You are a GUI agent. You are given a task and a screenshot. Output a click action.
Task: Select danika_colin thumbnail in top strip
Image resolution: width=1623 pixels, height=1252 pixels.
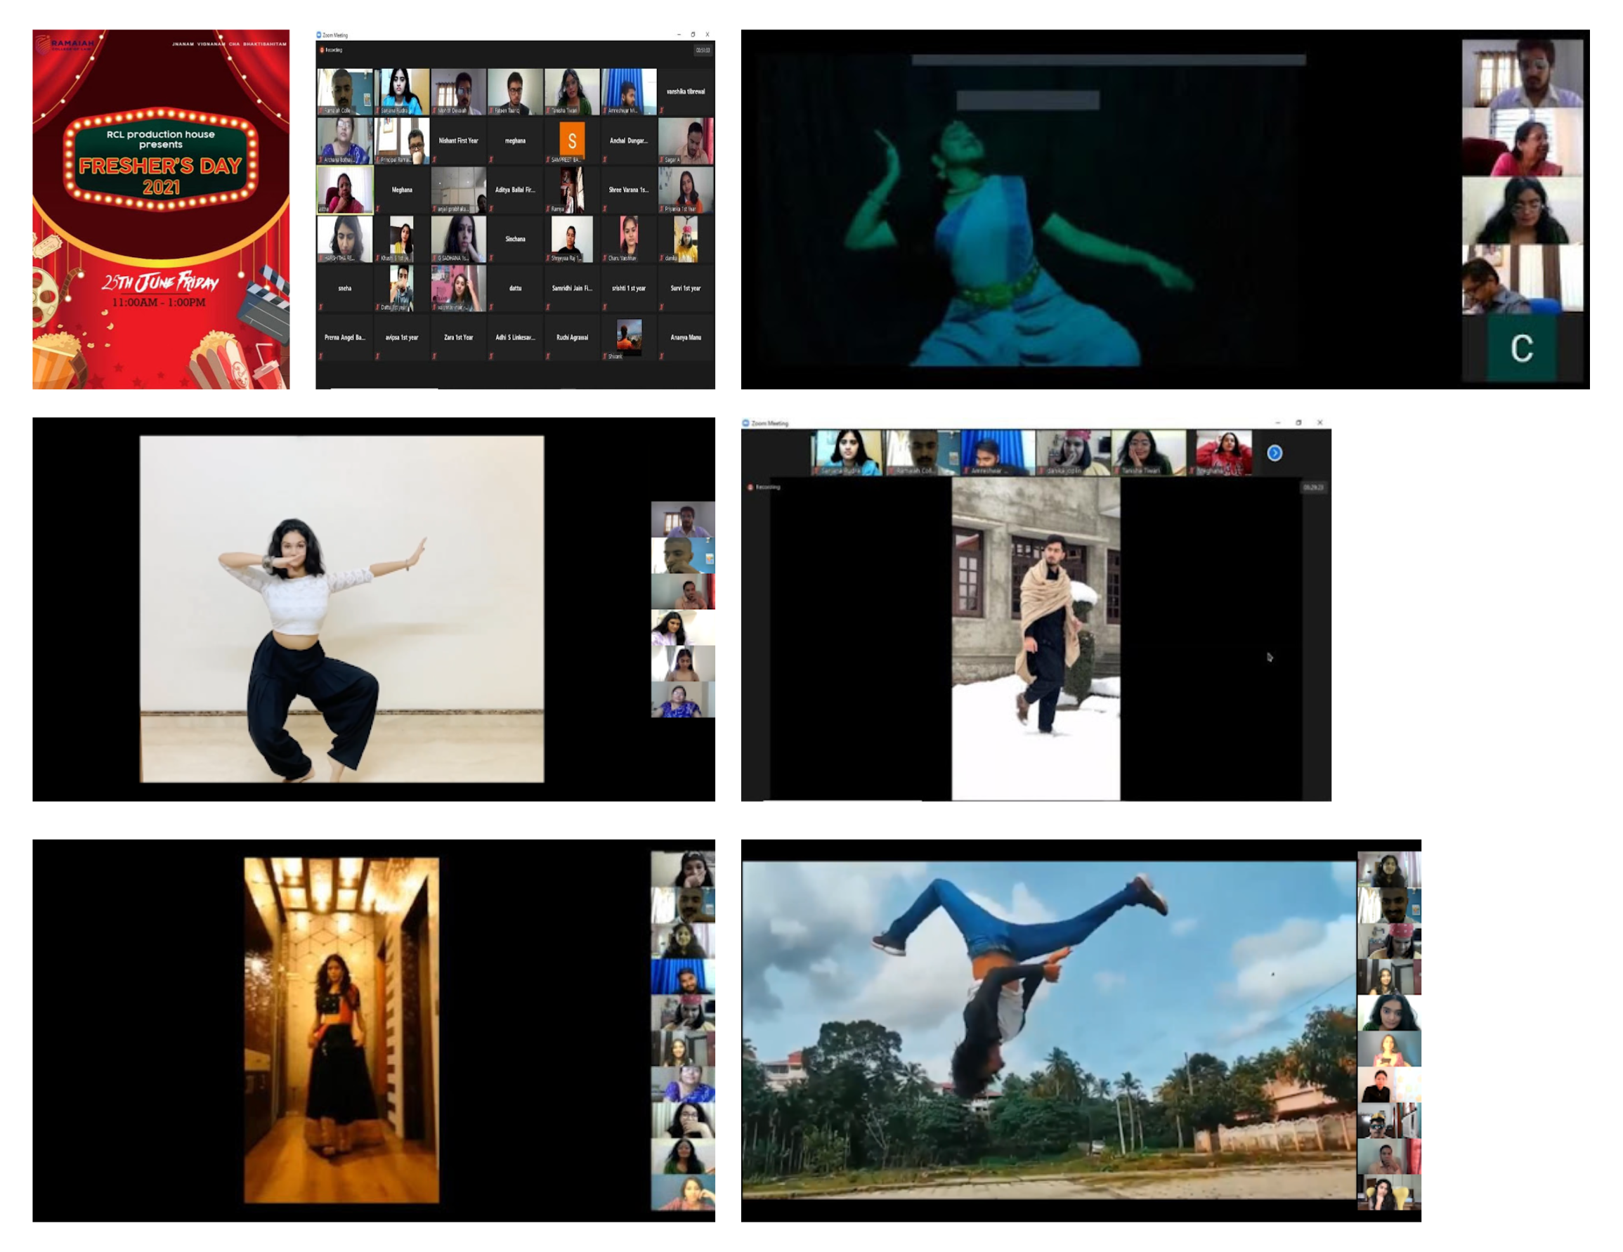1072,452
